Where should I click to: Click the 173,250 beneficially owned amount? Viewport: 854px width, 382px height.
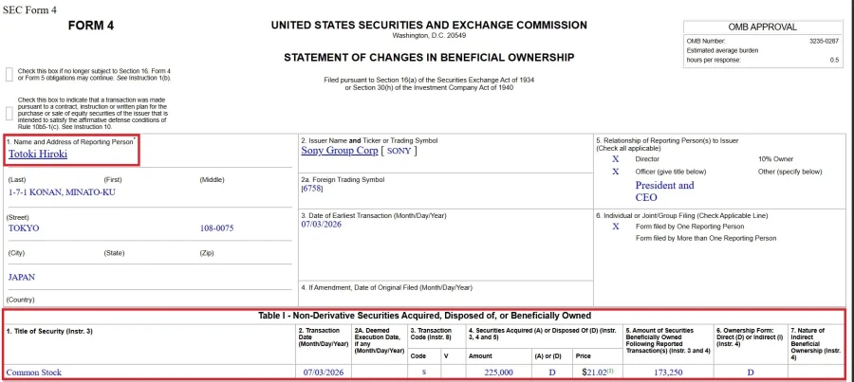[668, 373]
